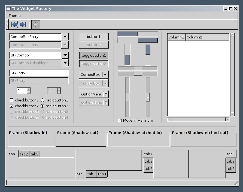Click the go-to-last blue arrow toolbar icon

click(x=23, y=25)
